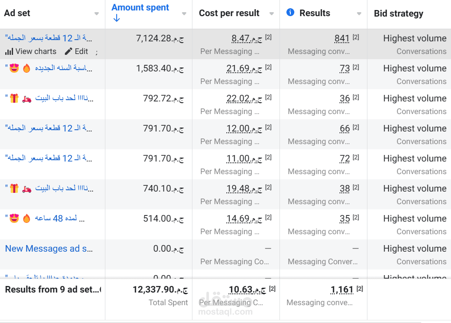Click the Edit pencil icon
The image size is (451, 323).
68,51
